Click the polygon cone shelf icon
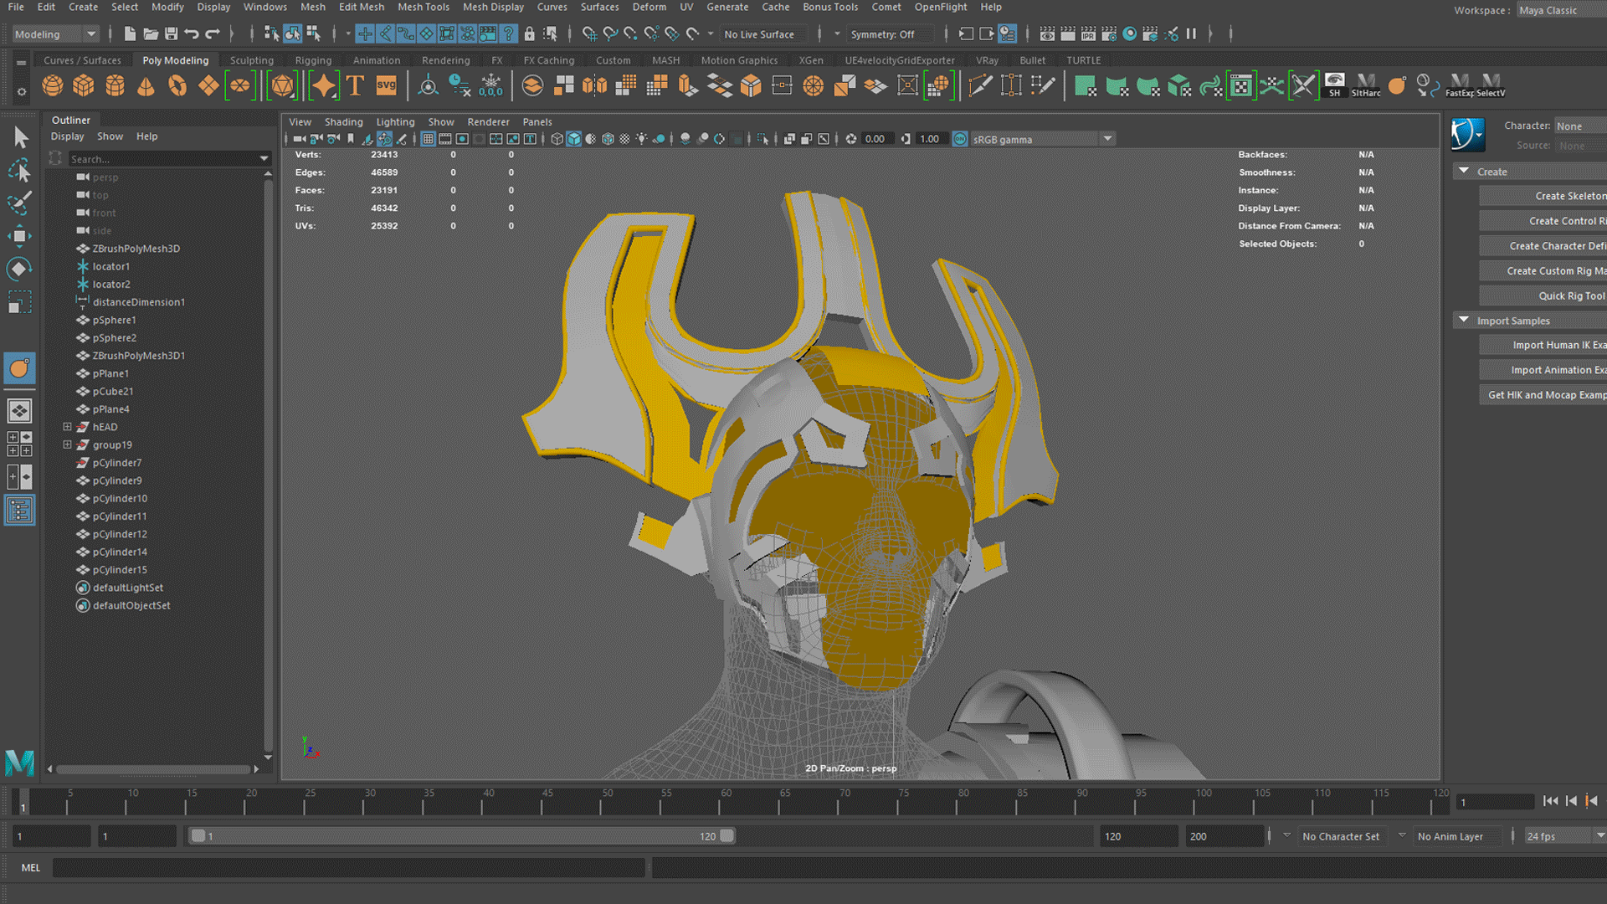Screen dimensions: 1607x904 [x=146, y=85]
